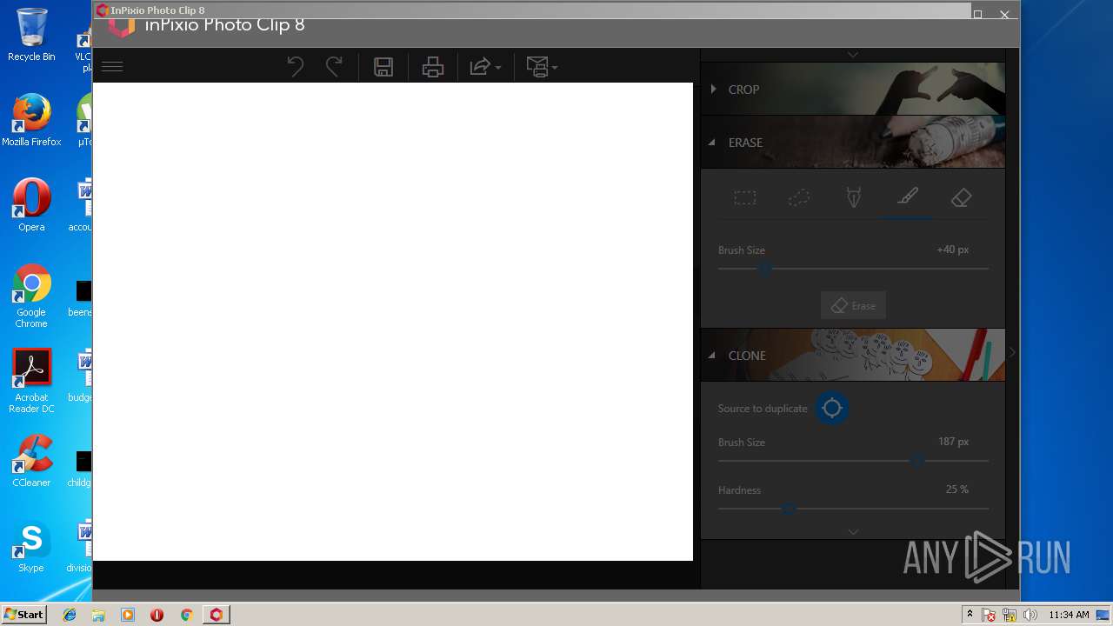Open Opera from taskbar
The height and width of the screenshot is (626, 1113).
point(157,615)
